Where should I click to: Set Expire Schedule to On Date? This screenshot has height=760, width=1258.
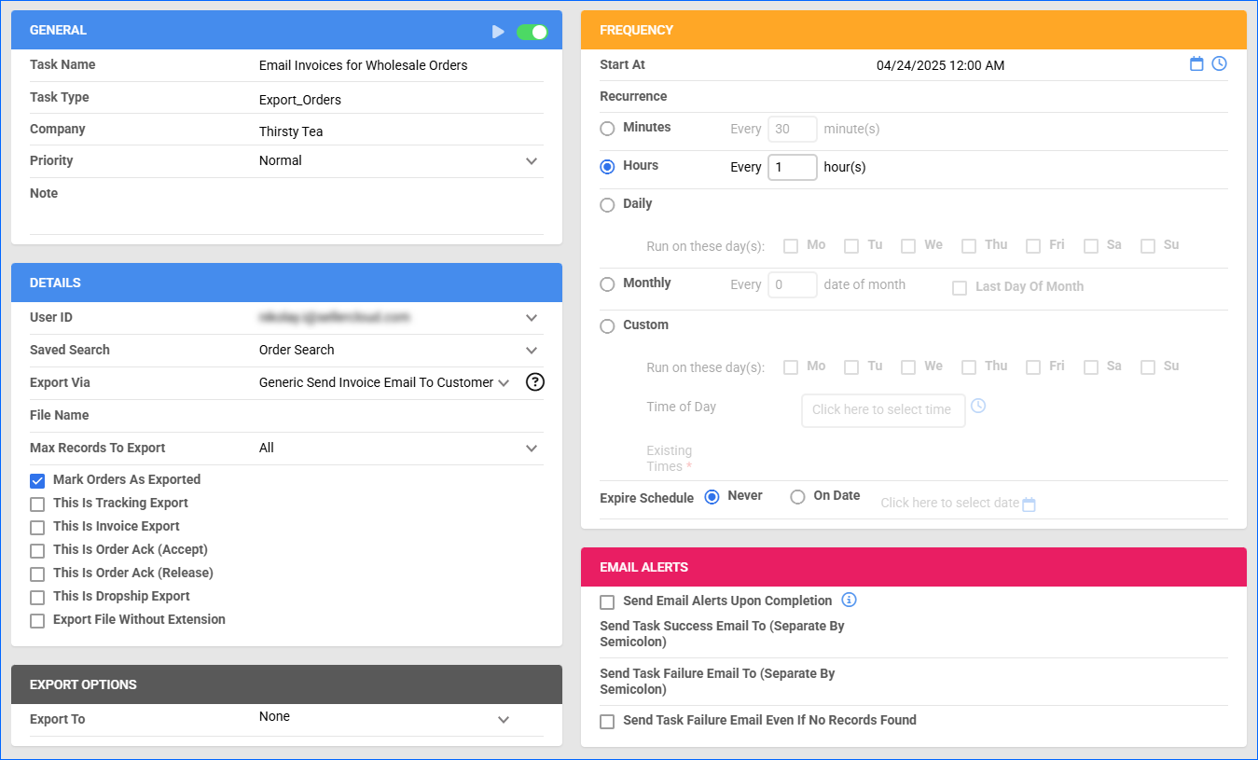(x=797, y=497)
